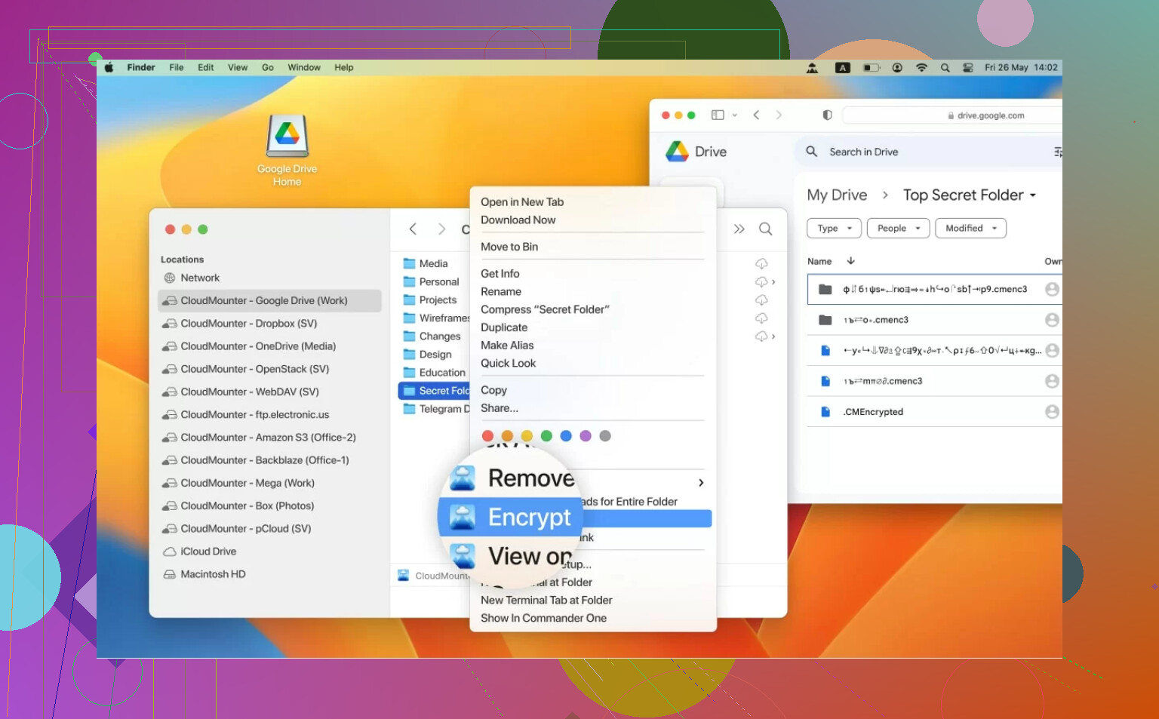Click the Wi-Fi icon in menu bar
Viewport: 1159px width, 719px height.
click(921, 68)
